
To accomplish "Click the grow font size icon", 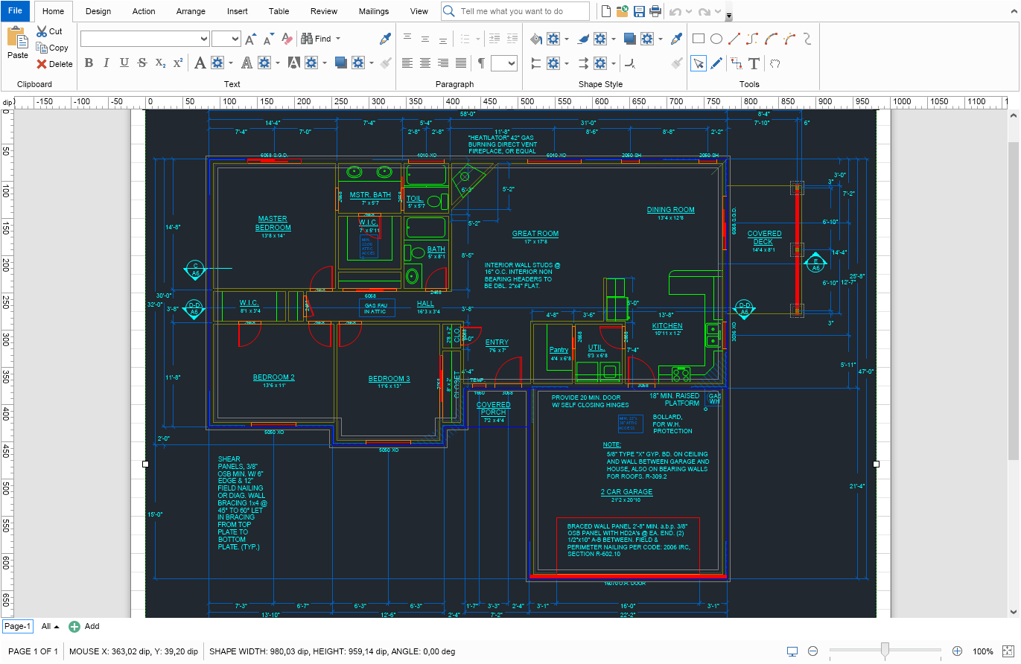I will coord(252,39).
